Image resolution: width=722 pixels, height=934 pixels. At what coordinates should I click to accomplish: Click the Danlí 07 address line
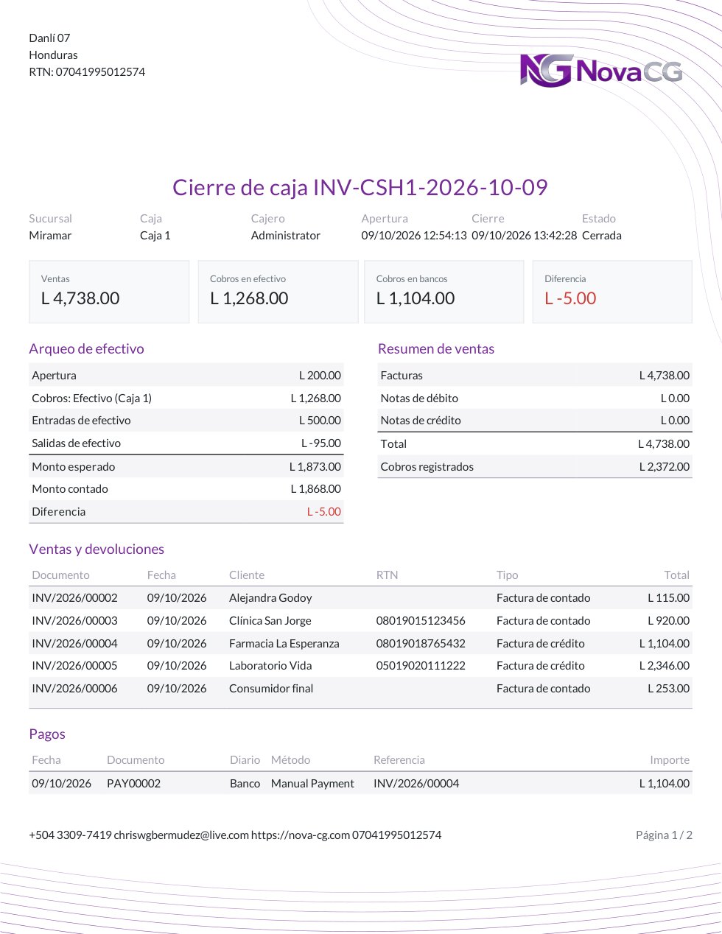[x=49, y=38]
